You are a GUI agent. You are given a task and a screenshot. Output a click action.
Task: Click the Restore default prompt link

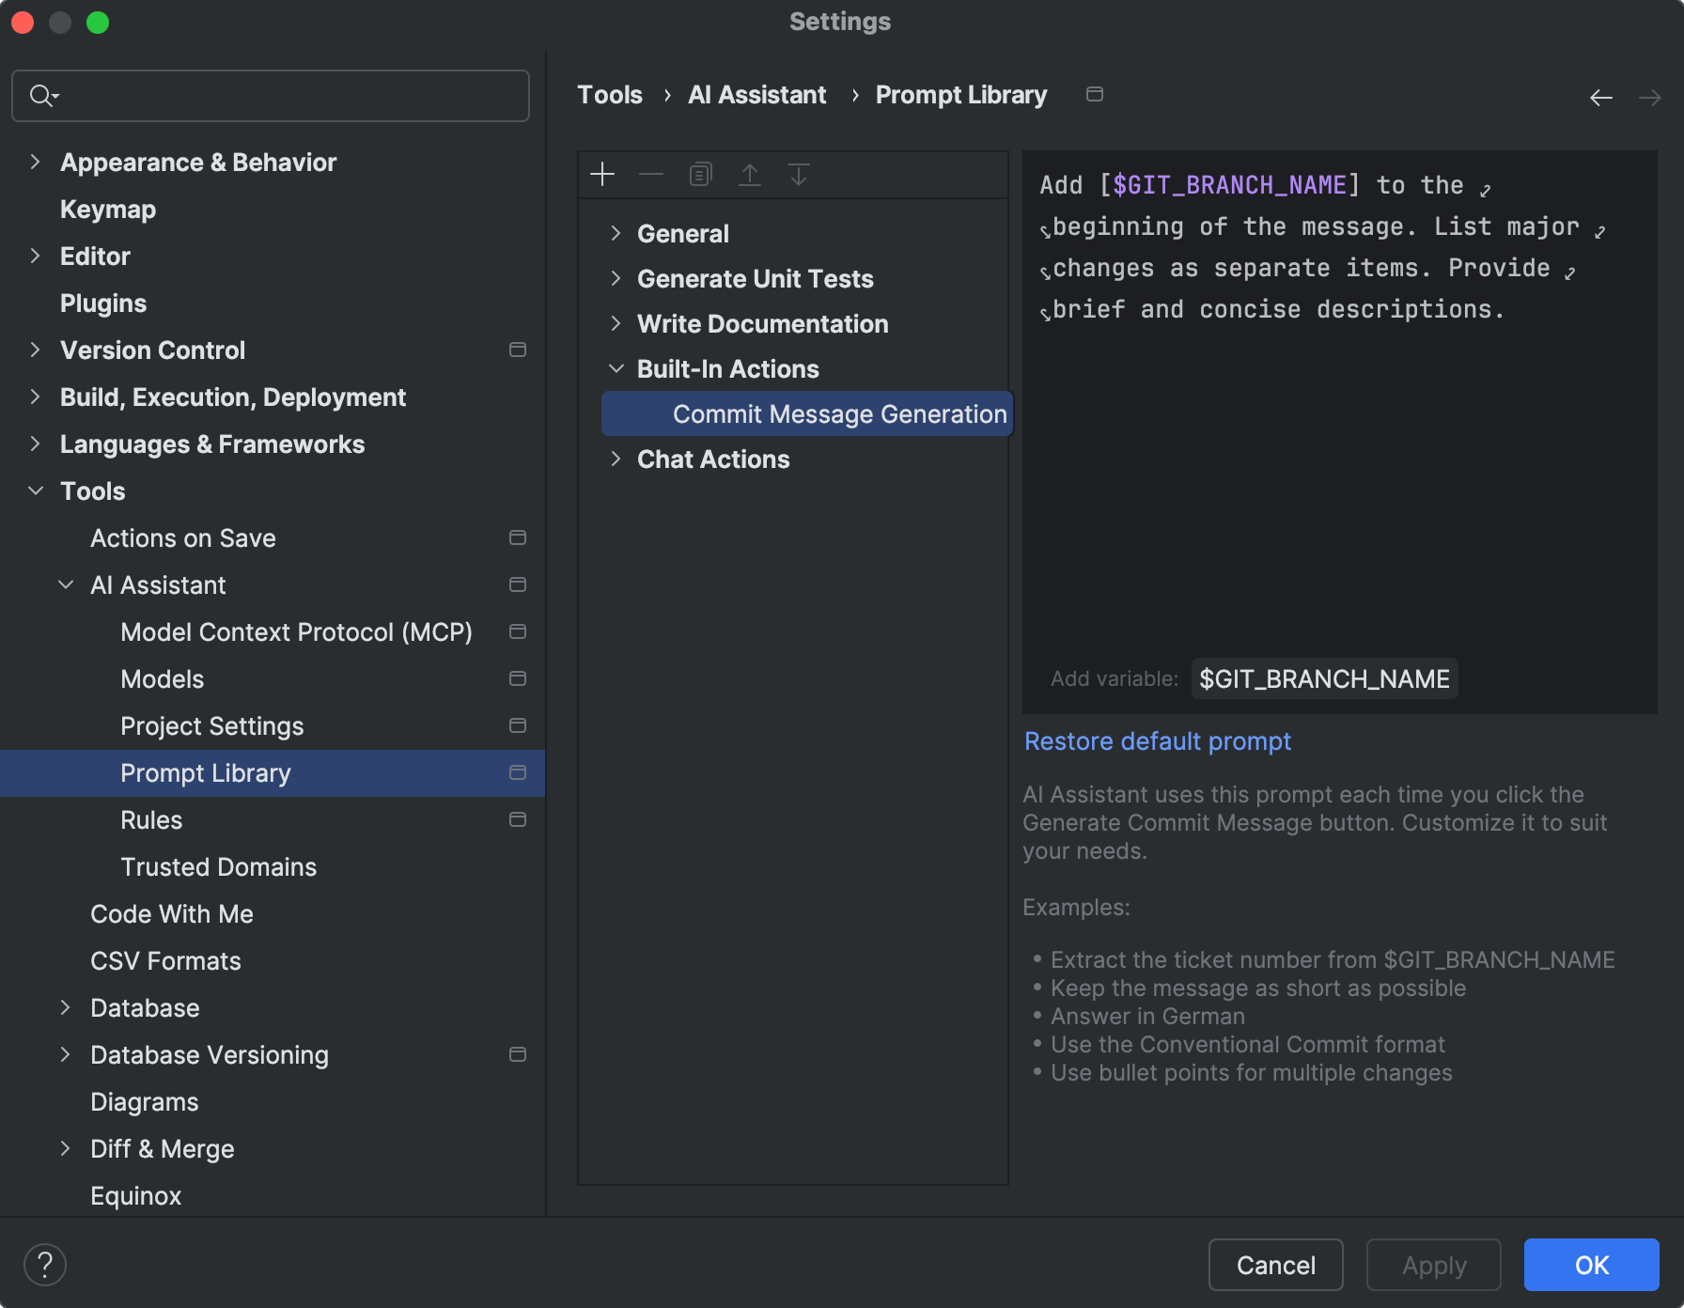(x=1157, y=741)
